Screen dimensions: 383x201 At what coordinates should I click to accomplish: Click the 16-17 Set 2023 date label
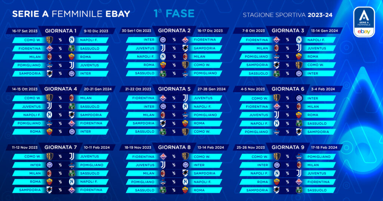tap(25, 31)
